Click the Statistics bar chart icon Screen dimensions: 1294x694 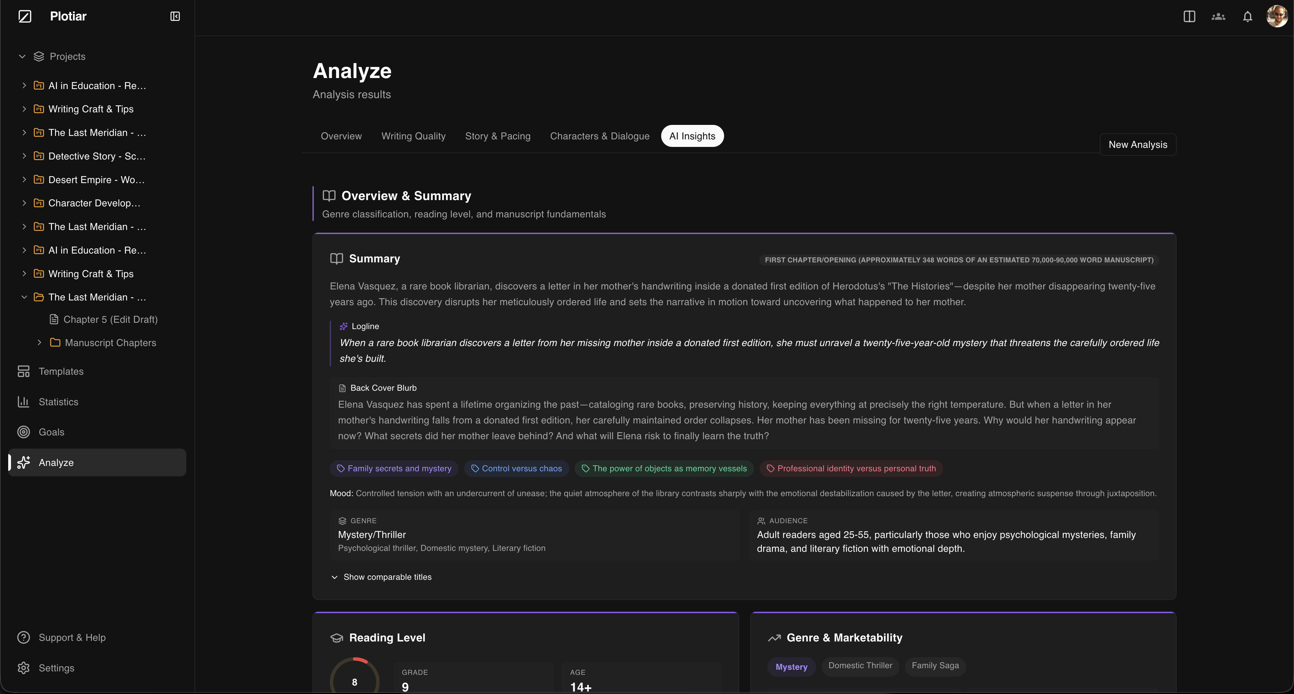click(24, 402)
